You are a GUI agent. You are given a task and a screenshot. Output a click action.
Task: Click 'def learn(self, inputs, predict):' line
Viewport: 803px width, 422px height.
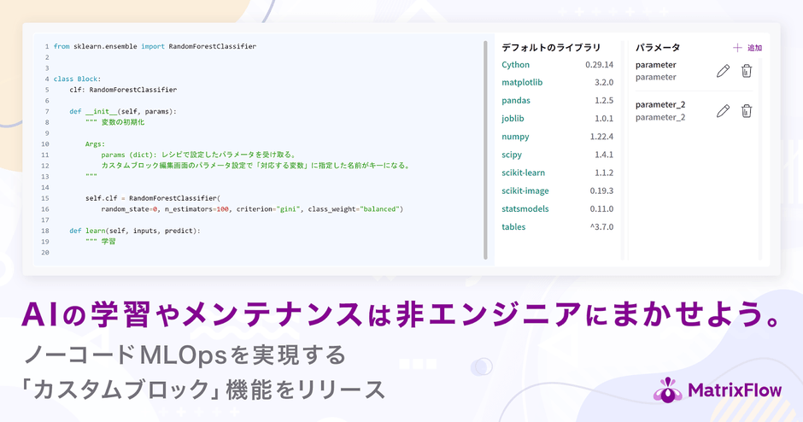click(135, 231)
